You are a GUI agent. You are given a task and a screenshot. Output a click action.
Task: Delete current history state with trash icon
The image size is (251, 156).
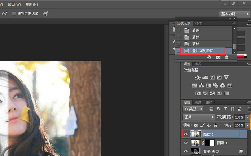226,57
